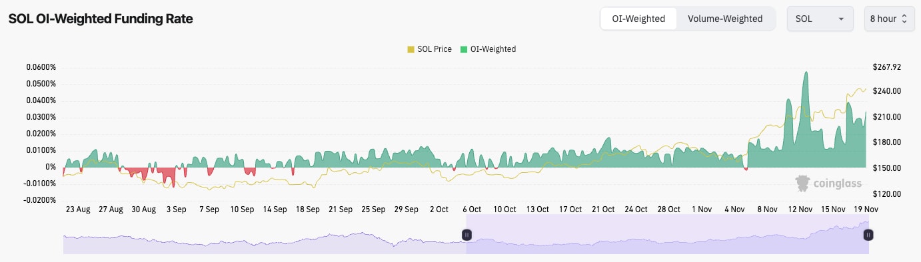Screen dimensions: 921x262
Task: Click the 27 Aug date label
Action: (111, 209)
